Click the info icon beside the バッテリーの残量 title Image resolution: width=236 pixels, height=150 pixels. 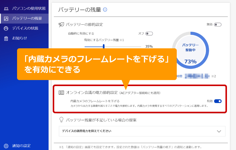pos(105,10)
